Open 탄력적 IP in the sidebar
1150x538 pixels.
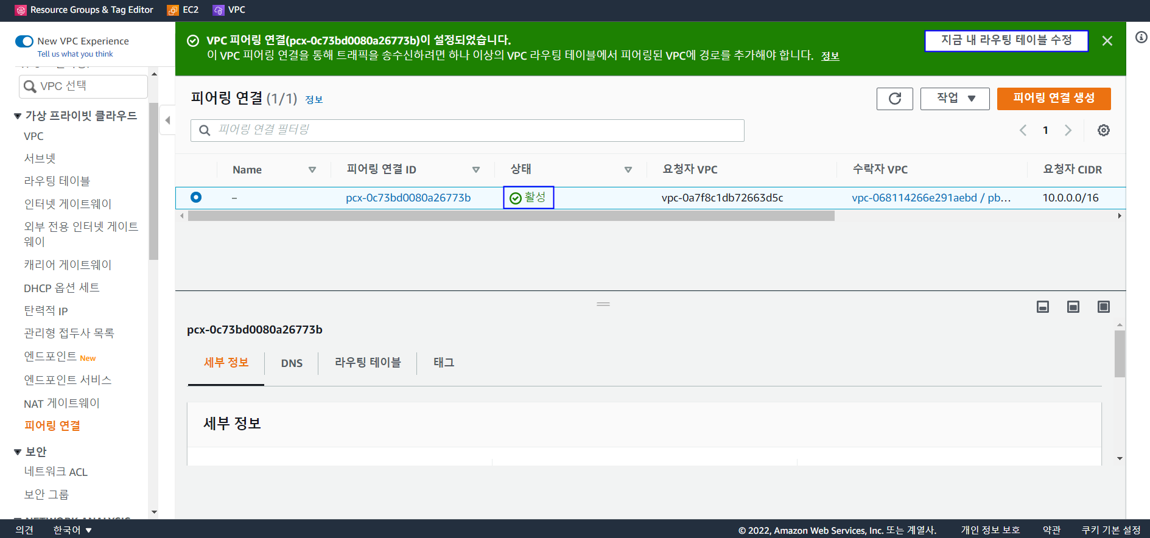46,310
